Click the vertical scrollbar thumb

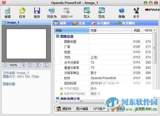154,48
